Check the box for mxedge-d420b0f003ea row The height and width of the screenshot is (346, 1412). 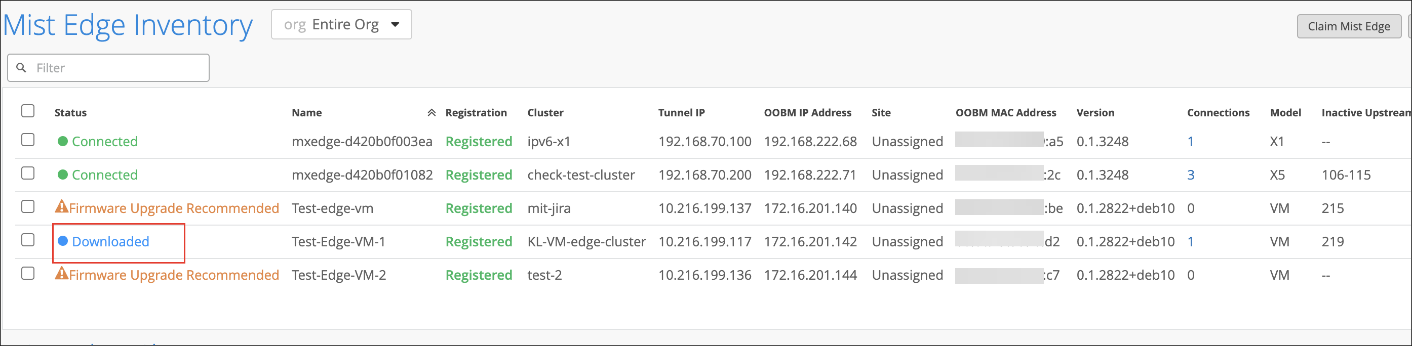point(28,140)
